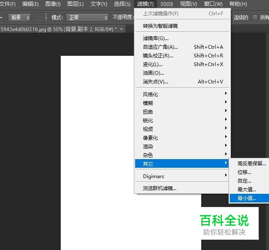This screenshot has width=269, height=250.
Task: Expand the Digimarc submenu
Action: pyautogui.click(x=182, y=176)
